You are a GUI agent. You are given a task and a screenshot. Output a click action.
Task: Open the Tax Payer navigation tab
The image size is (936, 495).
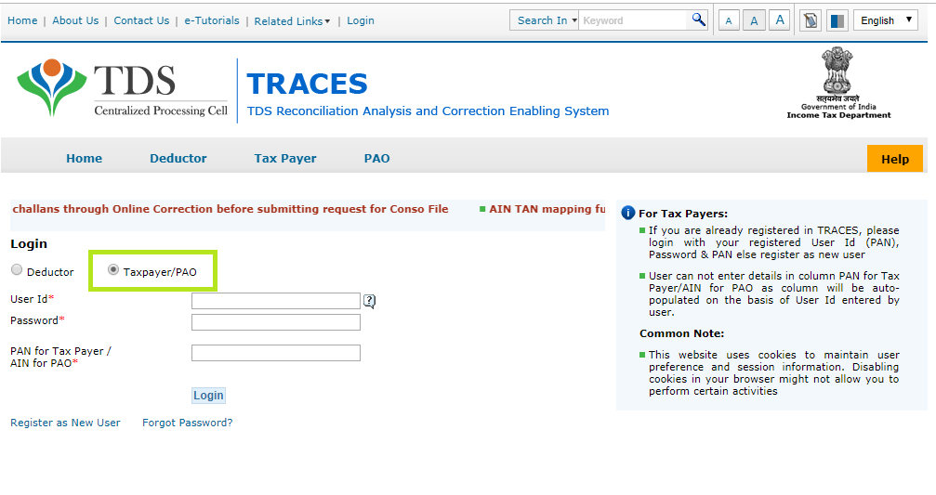(x=285, y=158)
